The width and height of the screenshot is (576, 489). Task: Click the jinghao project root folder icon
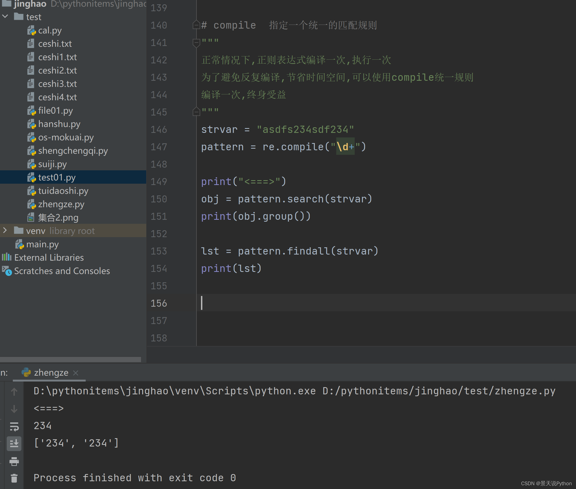[x=7, y=3]
